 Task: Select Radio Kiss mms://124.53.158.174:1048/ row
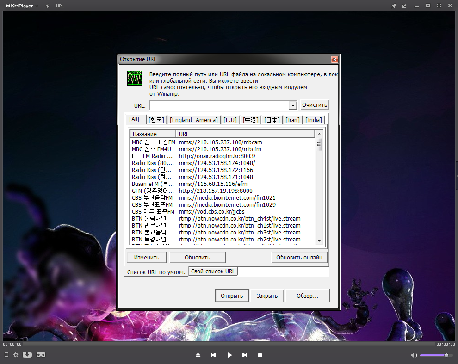(223, 163)
